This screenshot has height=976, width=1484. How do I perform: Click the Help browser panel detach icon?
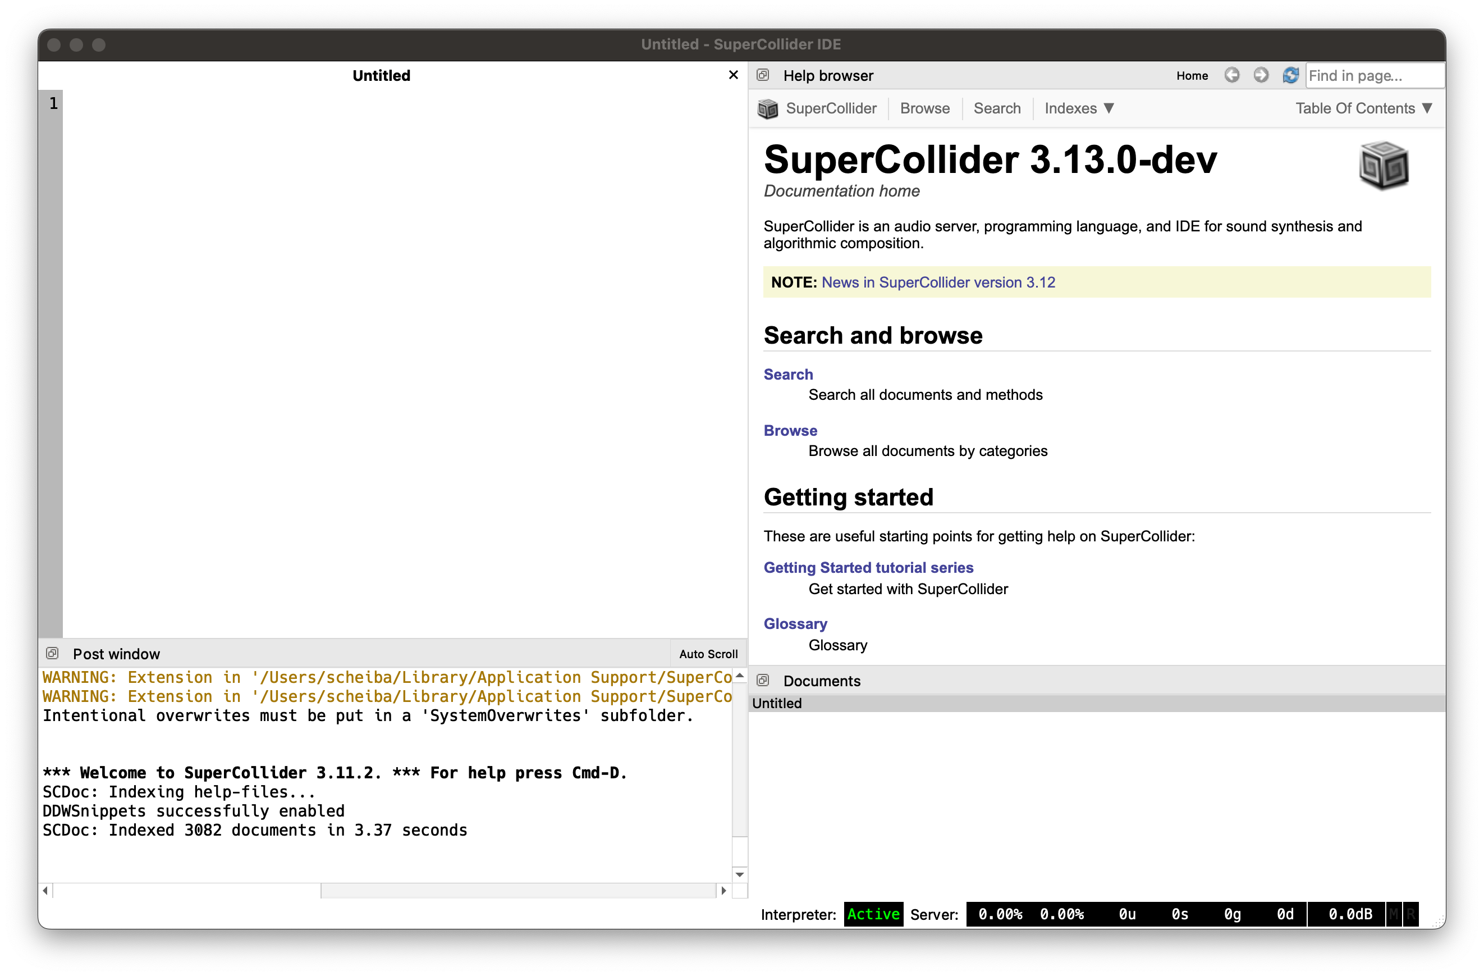coord(763,75)
